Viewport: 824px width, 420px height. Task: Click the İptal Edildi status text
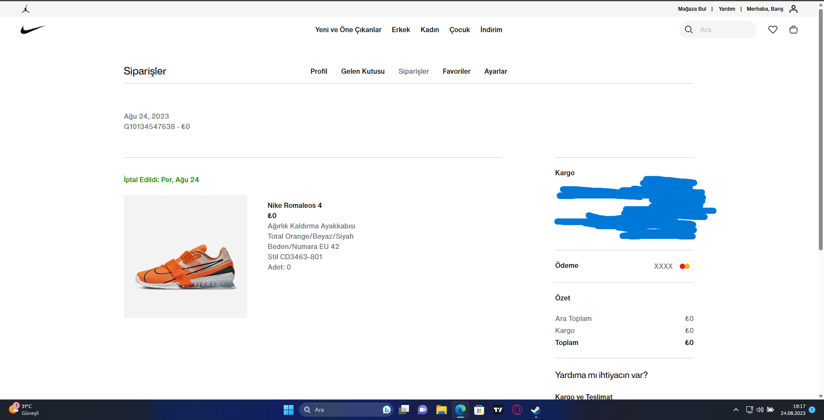coord(161,180)
